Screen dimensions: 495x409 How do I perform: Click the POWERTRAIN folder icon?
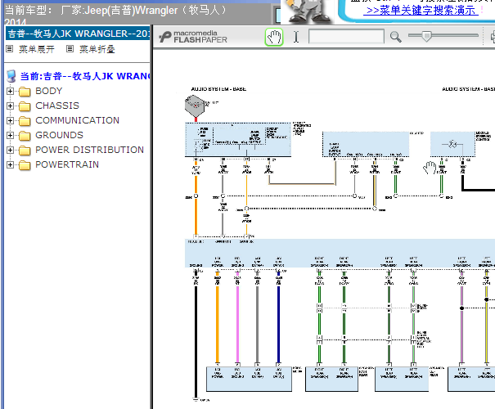coord(25,165)
